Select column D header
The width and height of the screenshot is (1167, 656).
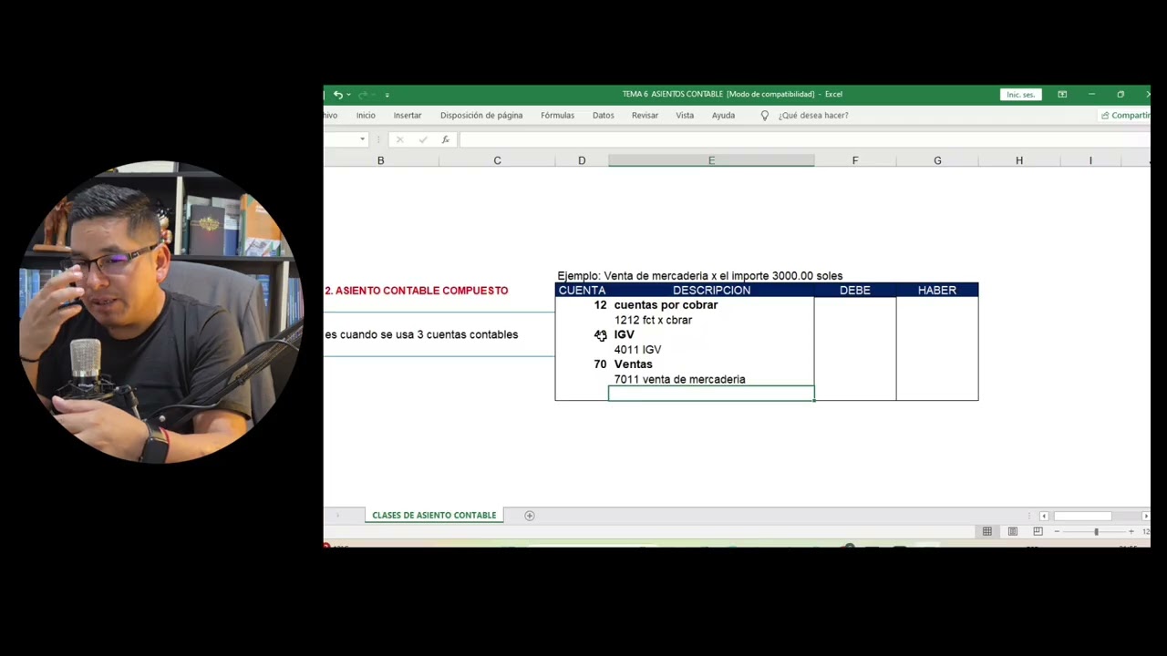click(x=582, y=160)
